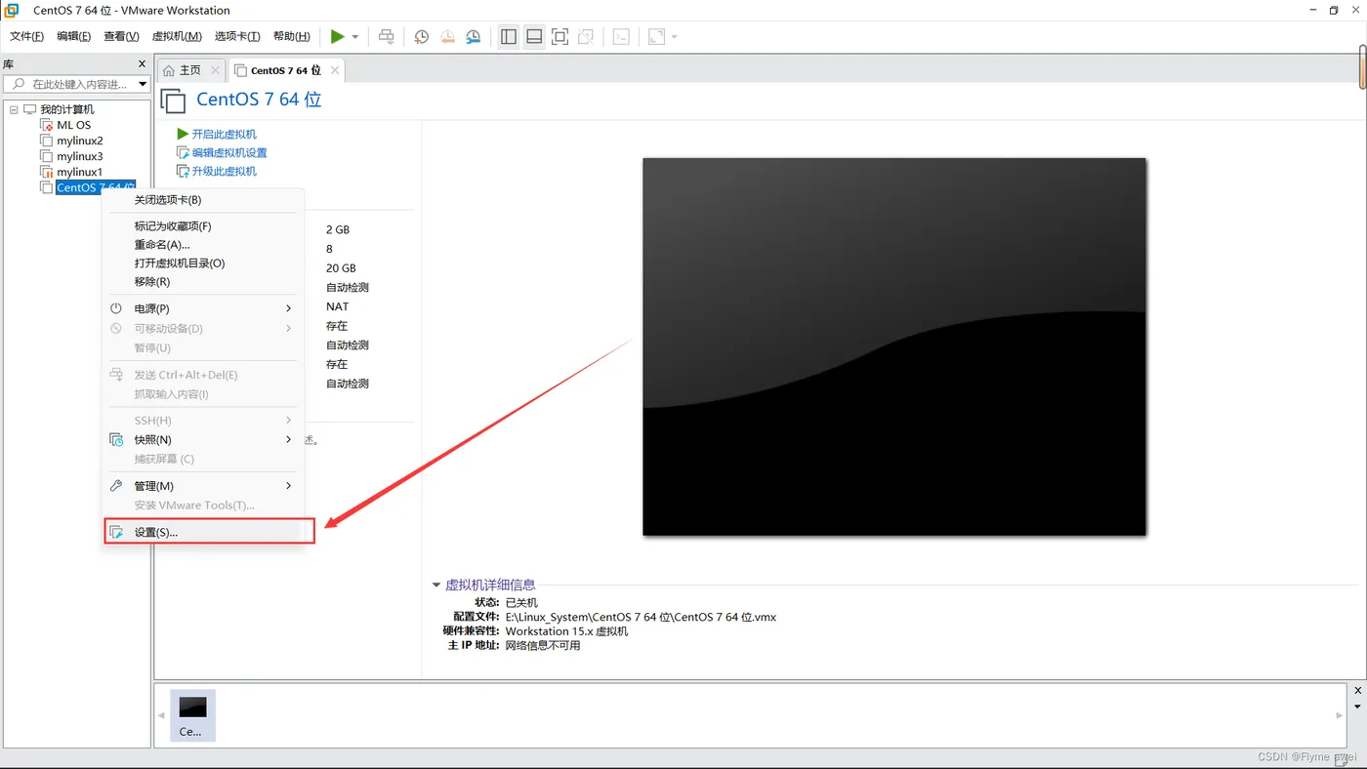Choose 关闭选项卡(B) in context menu
The height and width of the screenshot is (769, 1367).
(x=203, y=200)
